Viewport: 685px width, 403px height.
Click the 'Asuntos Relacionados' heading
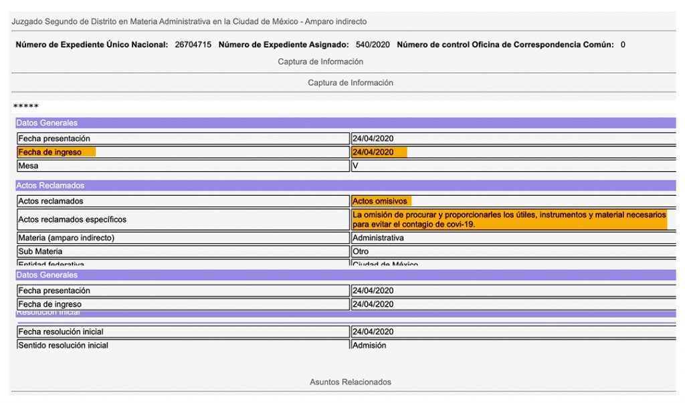coord(351,382)
